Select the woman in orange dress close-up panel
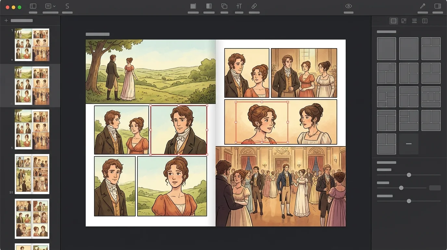Image resolution: width=447 pixels, height=250 pixels. [172, 186]
